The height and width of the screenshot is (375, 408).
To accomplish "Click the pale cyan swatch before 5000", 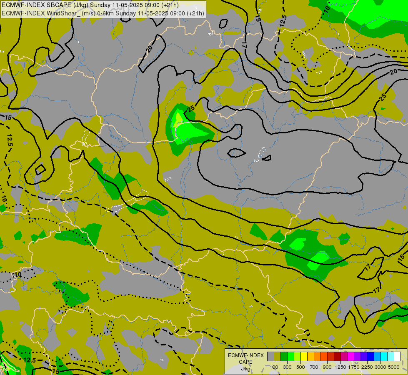I will point(391,357).
